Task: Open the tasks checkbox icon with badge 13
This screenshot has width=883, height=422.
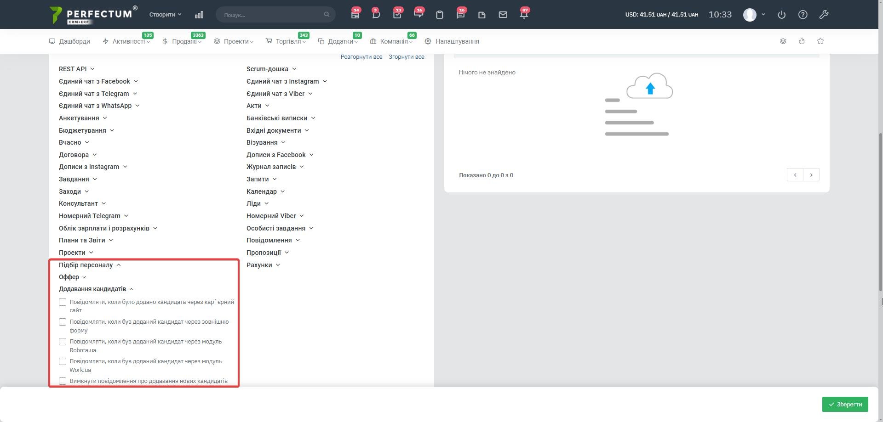Action: point(397,15)
